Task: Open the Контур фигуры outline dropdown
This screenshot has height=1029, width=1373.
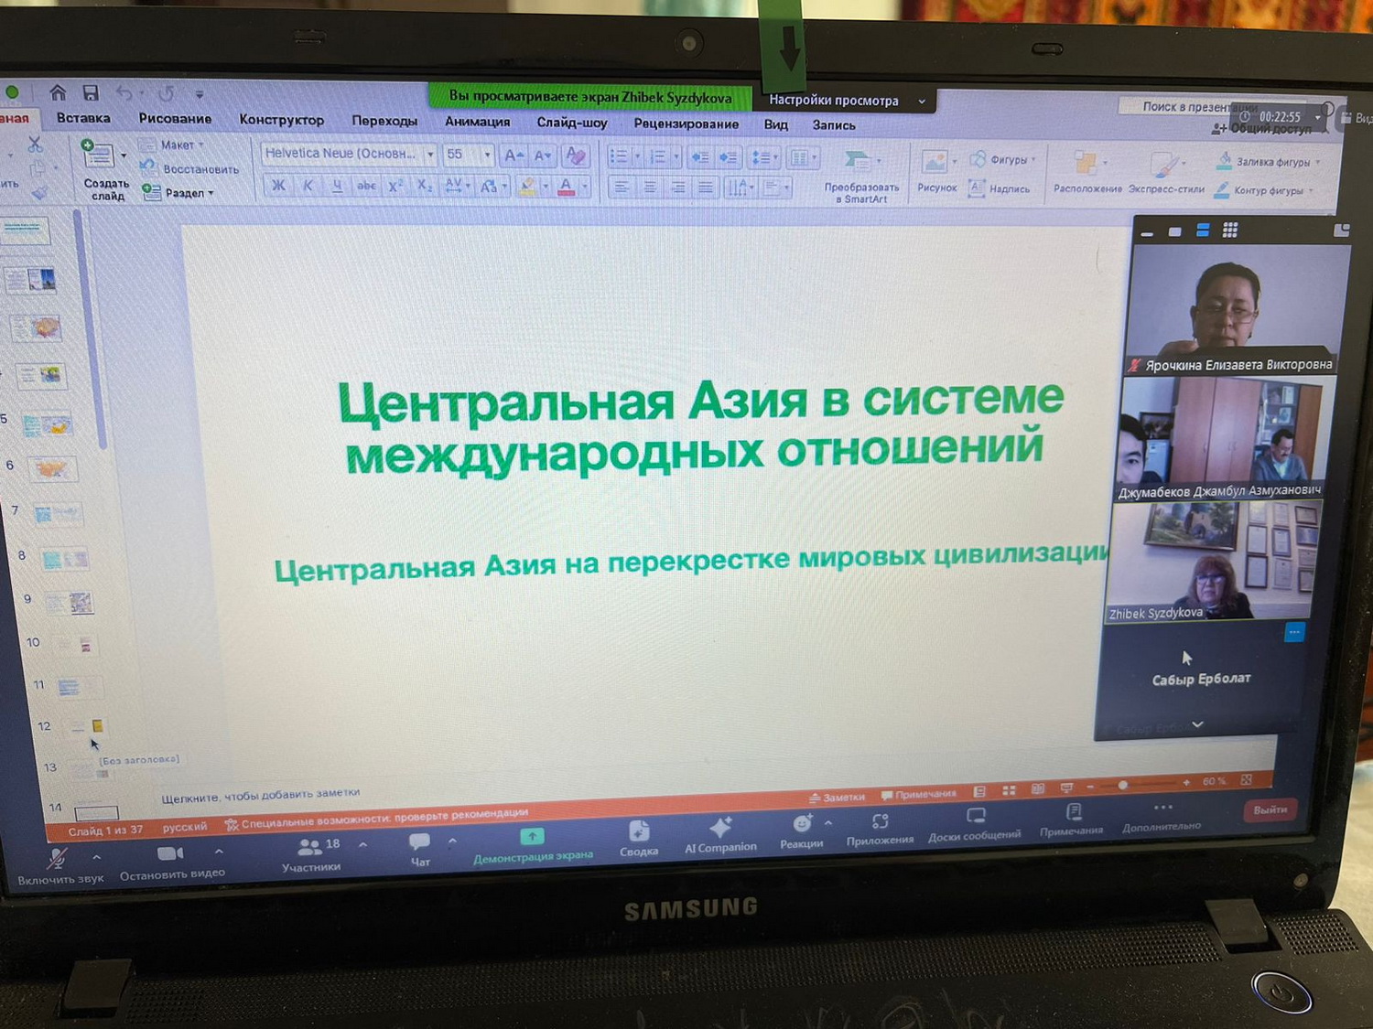Action: click(x=1312, y=191)
